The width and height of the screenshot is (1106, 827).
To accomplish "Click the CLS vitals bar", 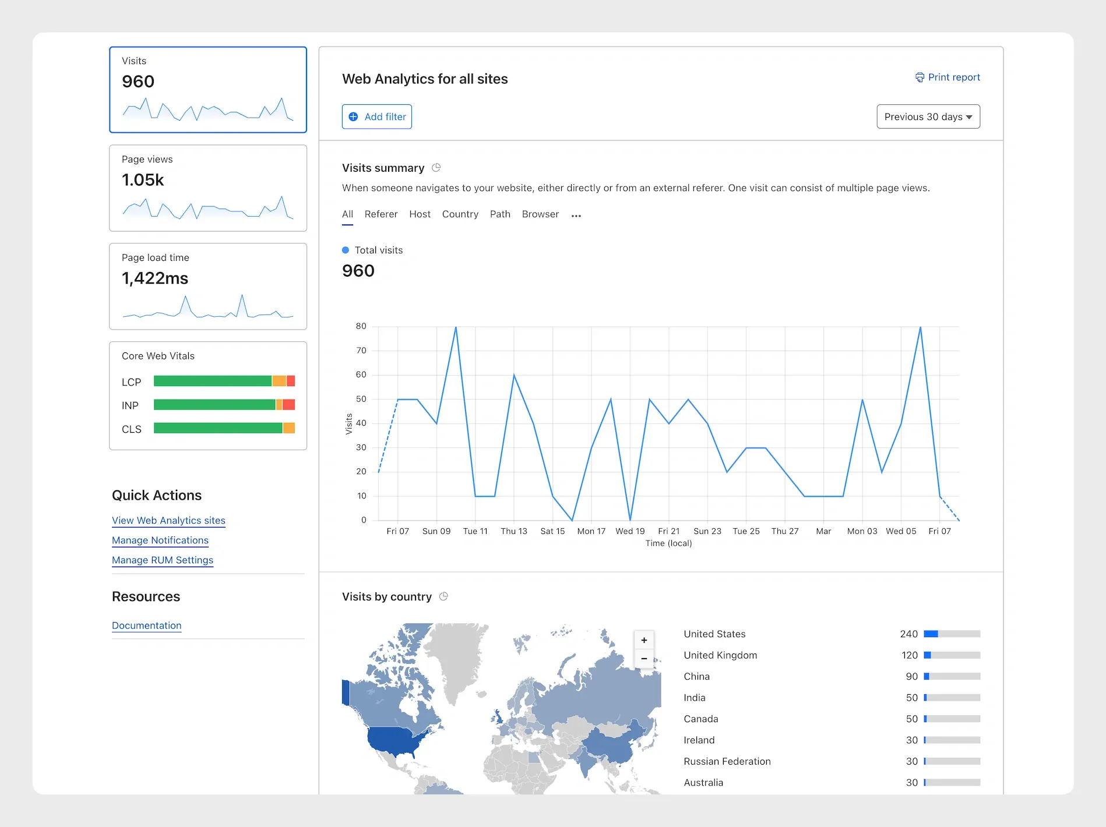I will click(224, 428).
